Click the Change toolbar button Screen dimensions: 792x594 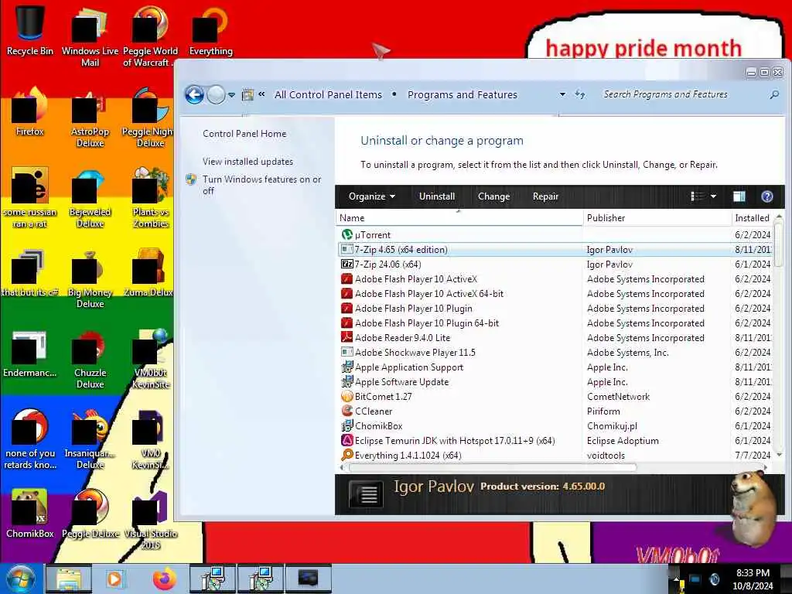coord(493,196)
